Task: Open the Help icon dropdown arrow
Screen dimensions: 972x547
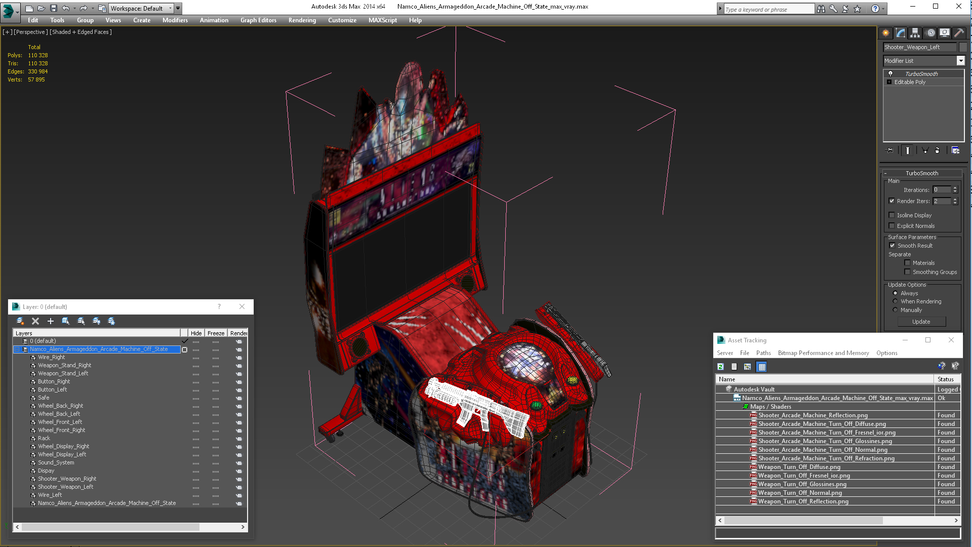Action: [x=883, y=9]
